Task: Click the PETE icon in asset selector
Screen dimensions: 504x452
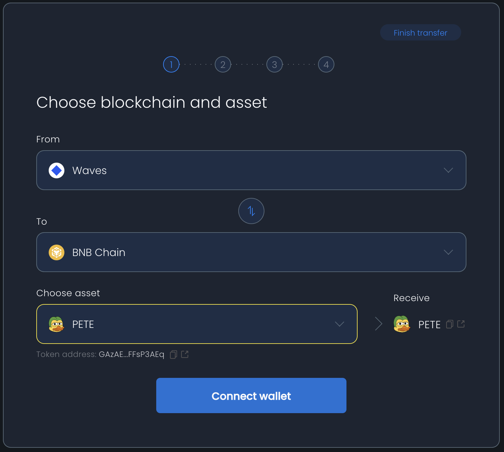Action: (57, 324)
